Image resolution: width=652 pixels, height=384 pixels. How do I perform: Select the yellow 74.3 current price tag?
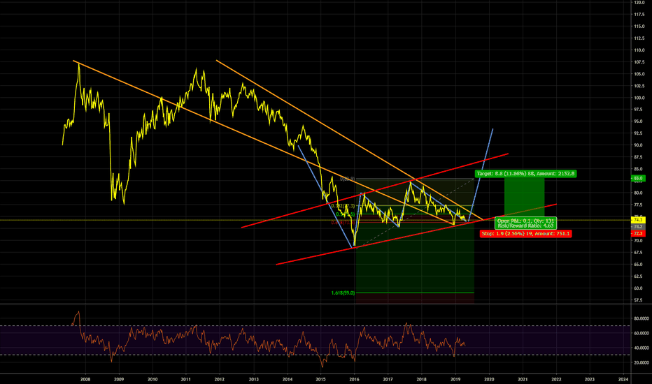point(638,220)
